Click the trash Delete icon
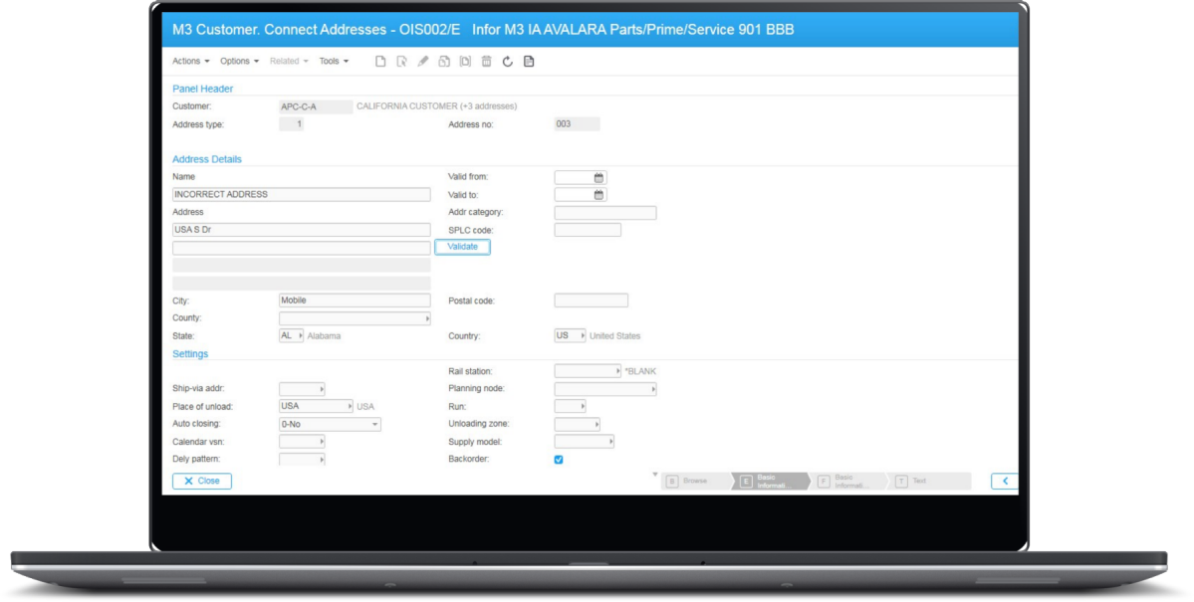The image size is (1194, 602). tap(486, 62)
